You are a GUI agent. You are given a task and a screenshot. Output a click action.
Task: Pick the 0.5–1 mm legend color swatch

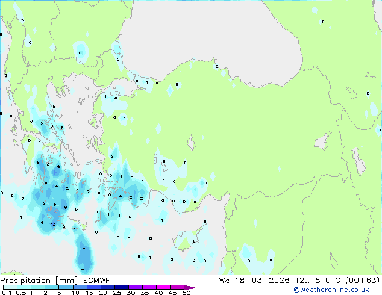tap(24, 287)
